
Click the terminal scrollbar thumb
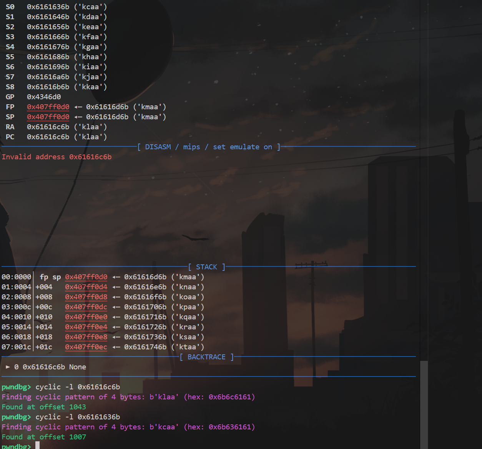coord(424,405)
